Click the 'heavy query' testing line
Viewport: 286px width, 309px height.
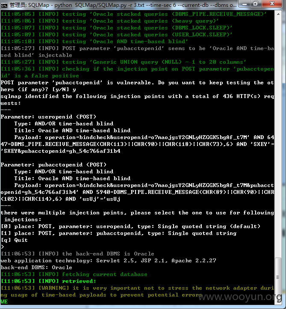tap(109, 21)
